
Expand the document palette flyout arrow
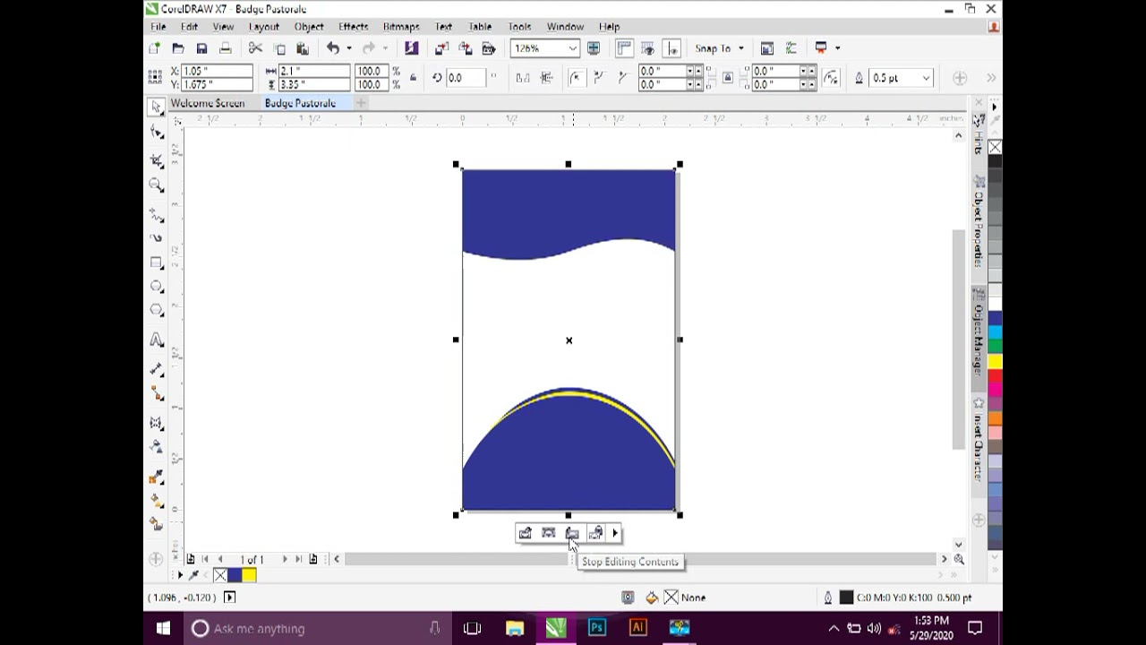coord(179,575)
